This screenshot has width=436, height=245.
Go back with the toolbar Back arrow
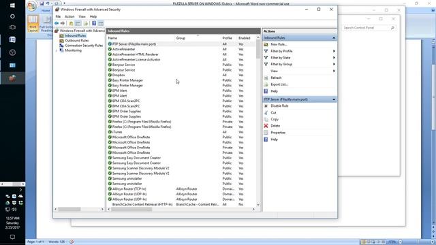point(57,23)
